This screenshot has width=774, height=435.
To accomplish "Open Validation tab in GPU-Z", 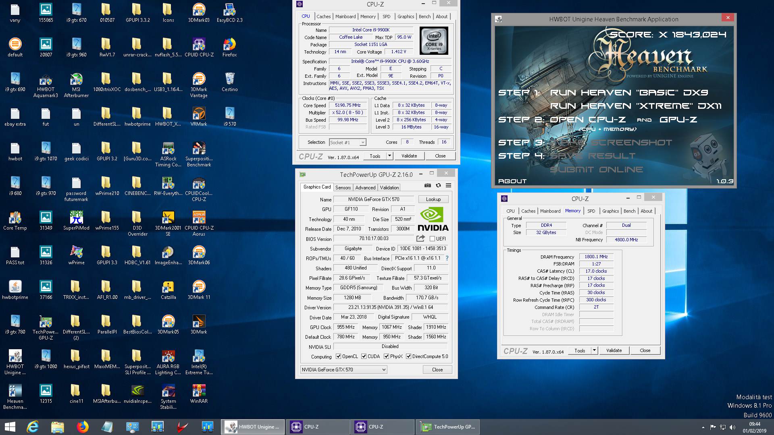I will click(389, 188).
